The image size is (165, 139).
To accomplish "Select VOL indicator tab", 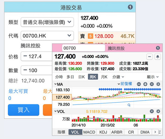I will pos(75,132).
